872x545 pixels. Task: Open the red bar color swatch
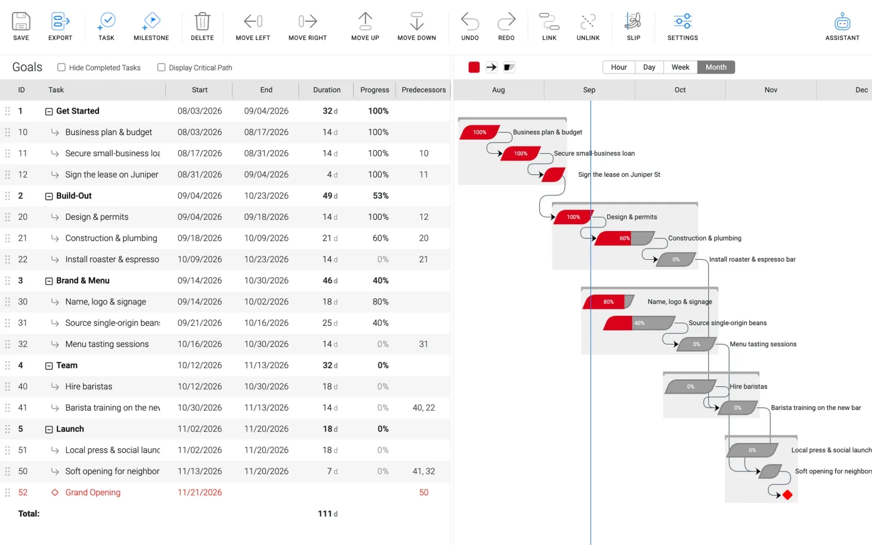(474, 67)
